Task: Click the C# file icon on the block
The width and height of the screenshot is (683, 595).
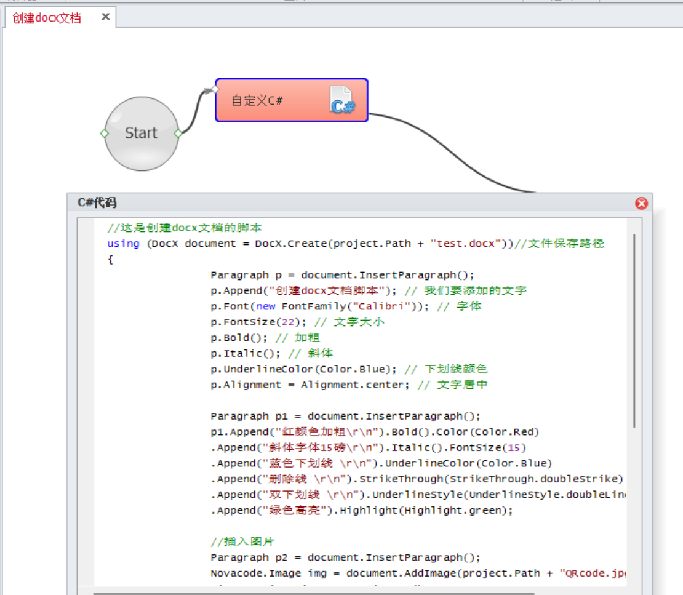Action: click(342, 101)
